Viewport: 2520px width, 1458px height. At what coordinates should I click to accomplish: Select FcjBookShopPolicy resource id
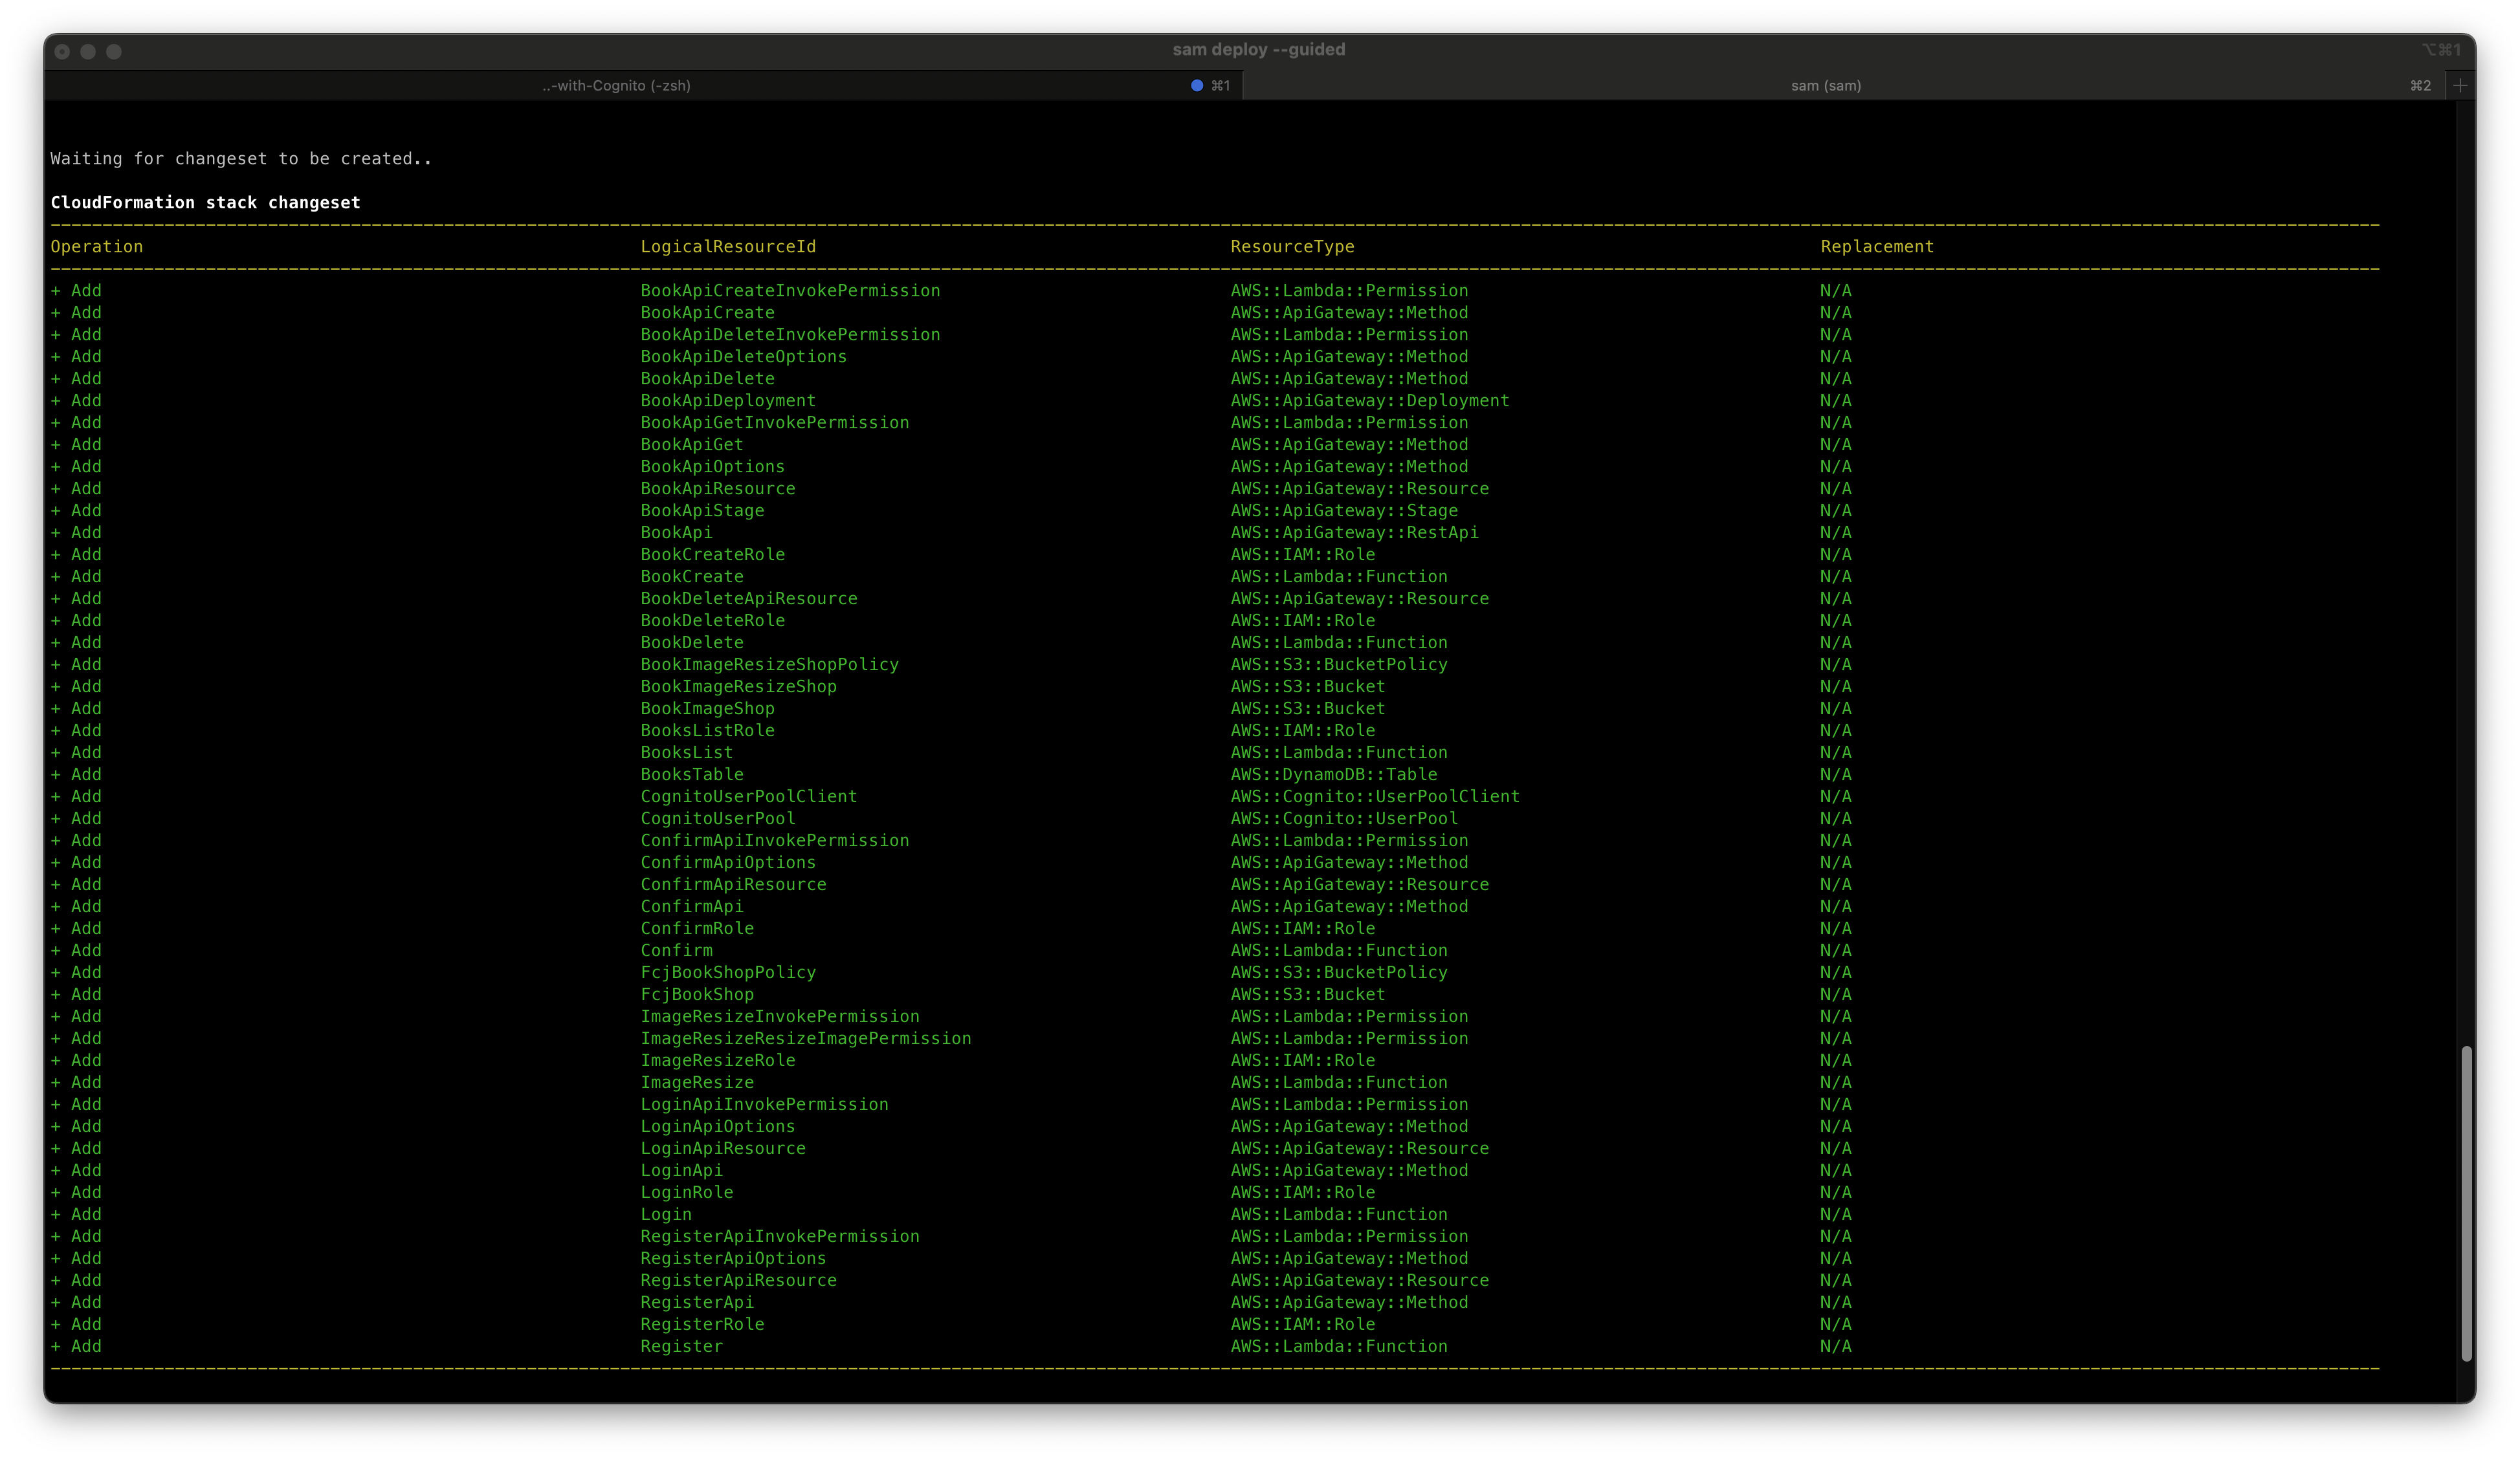click(728, 972)
